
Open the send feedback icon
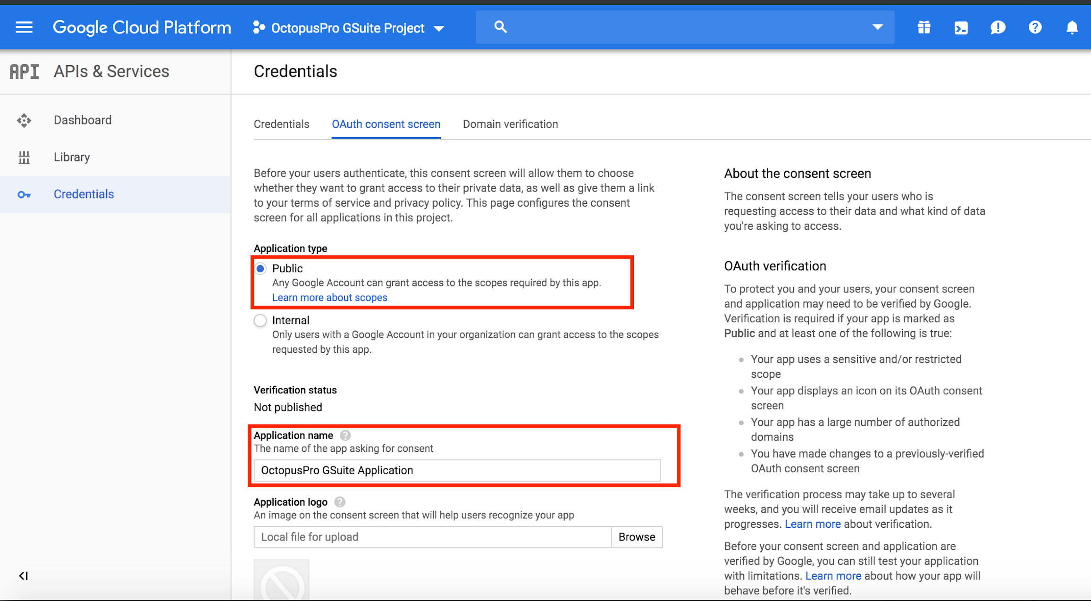[998, 28]
